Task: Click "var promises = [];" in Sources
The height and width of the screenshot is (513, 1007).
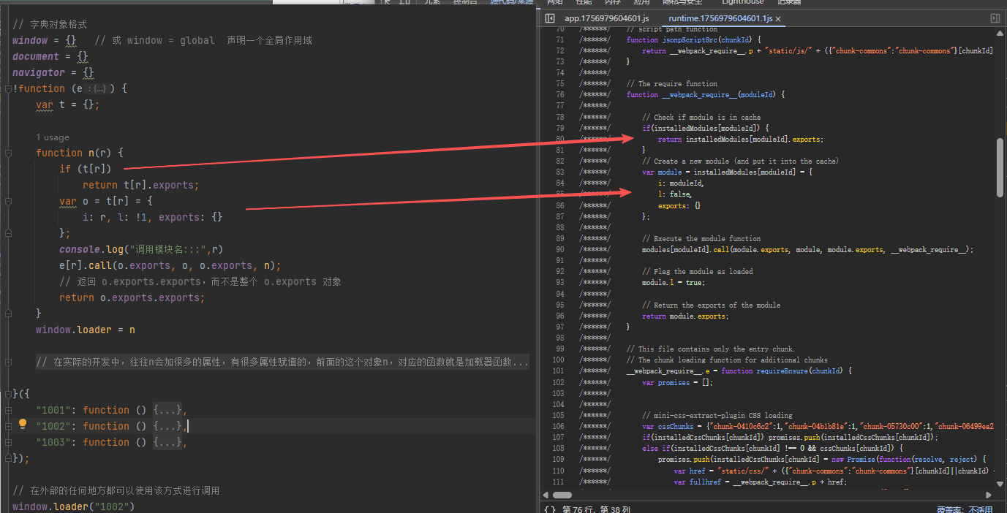Action: coord(677,382)
